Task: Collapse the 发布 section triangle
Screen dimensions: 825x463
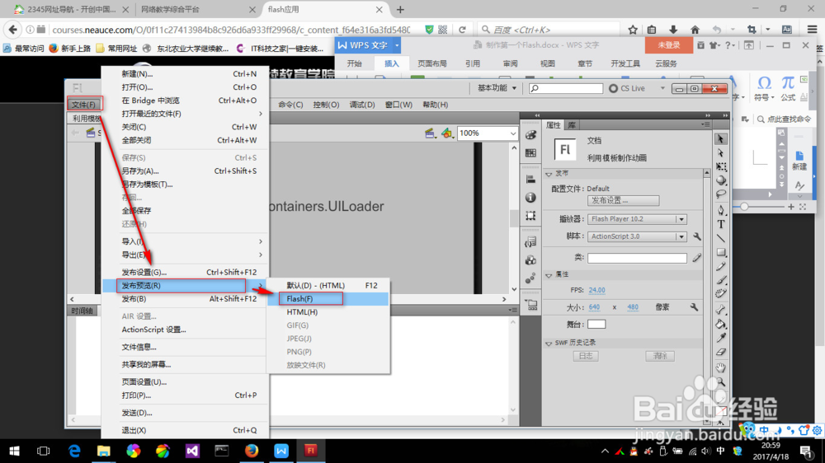Action: (x=549, y=174)
